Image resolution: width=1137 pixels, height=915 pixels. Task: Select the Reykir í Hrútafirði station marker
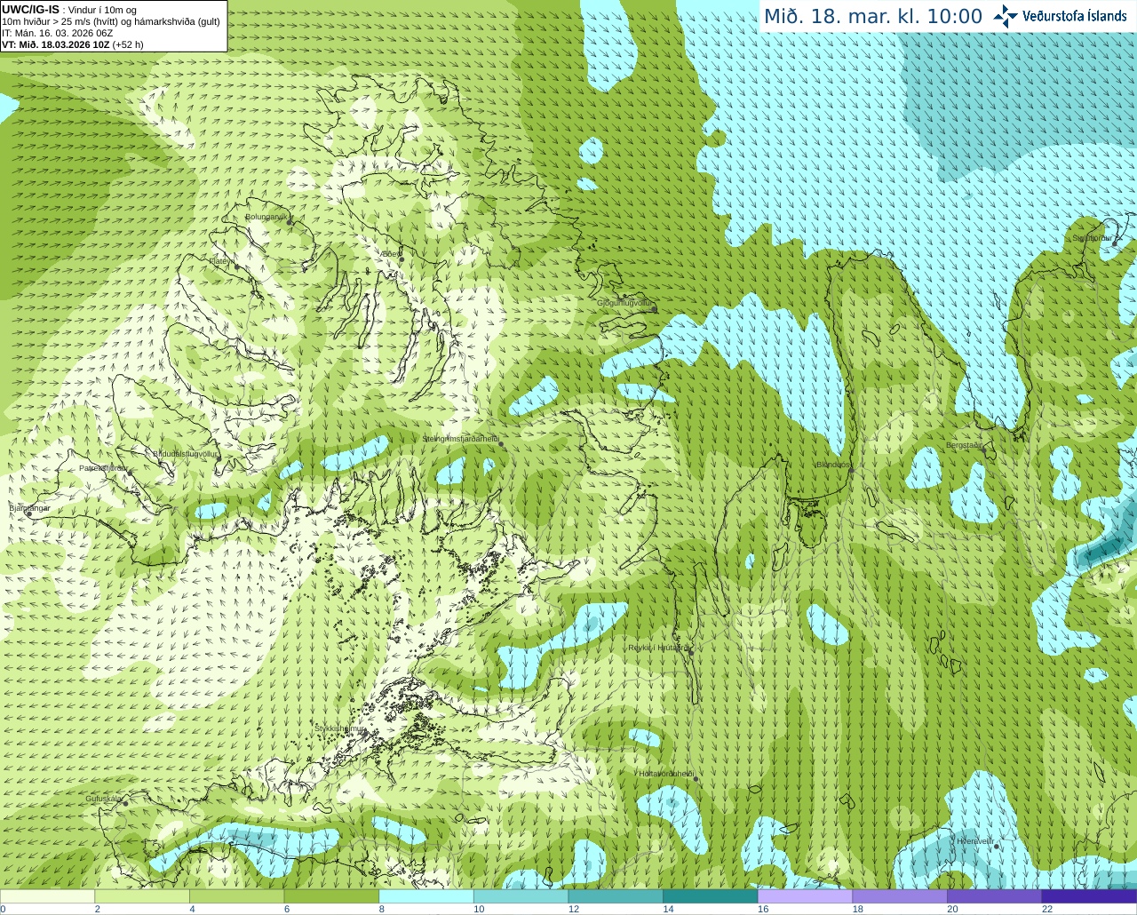pyautogui.click(x=691, y=652)
